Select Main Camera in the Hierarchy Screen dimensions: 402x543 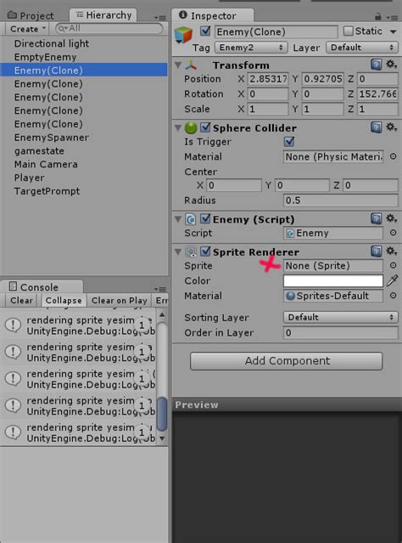(x=46, y=164)
